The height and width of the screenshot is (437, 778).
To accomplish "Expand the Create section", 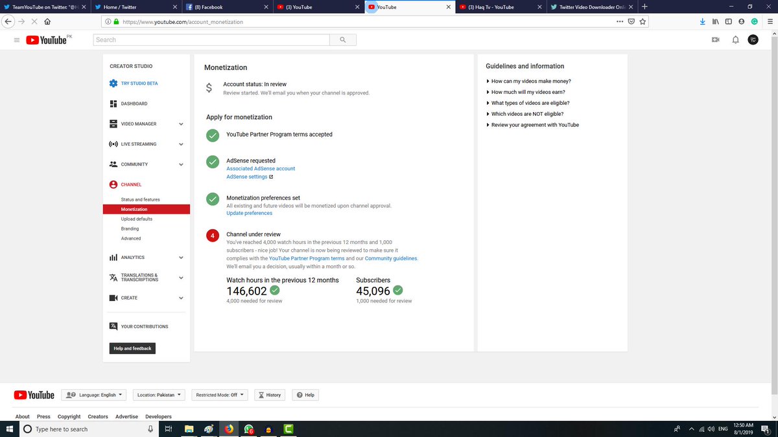I will (x=181, y=298).
